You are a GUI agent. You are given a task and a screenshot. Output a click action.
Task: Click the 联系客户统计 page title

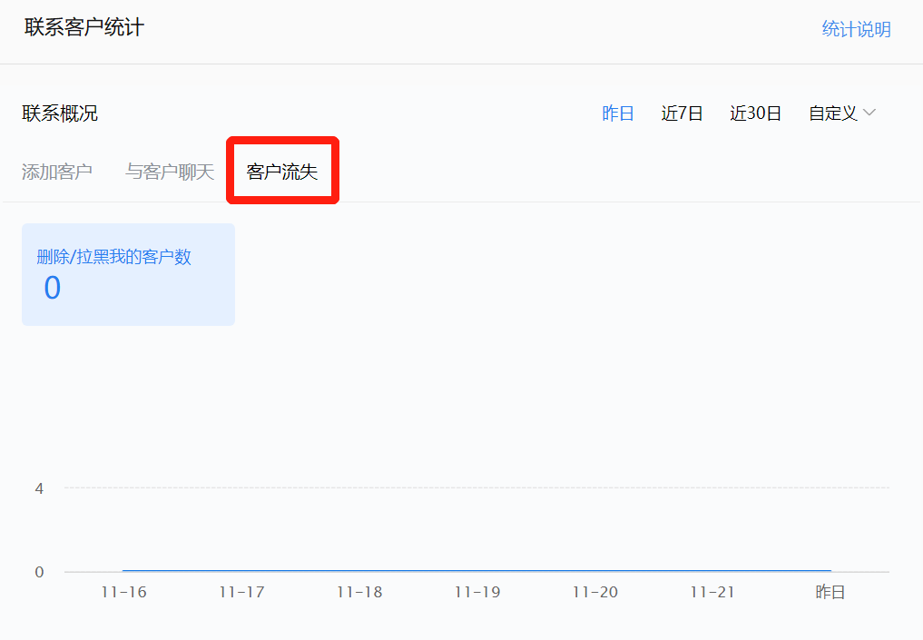[x=83, y=27]
